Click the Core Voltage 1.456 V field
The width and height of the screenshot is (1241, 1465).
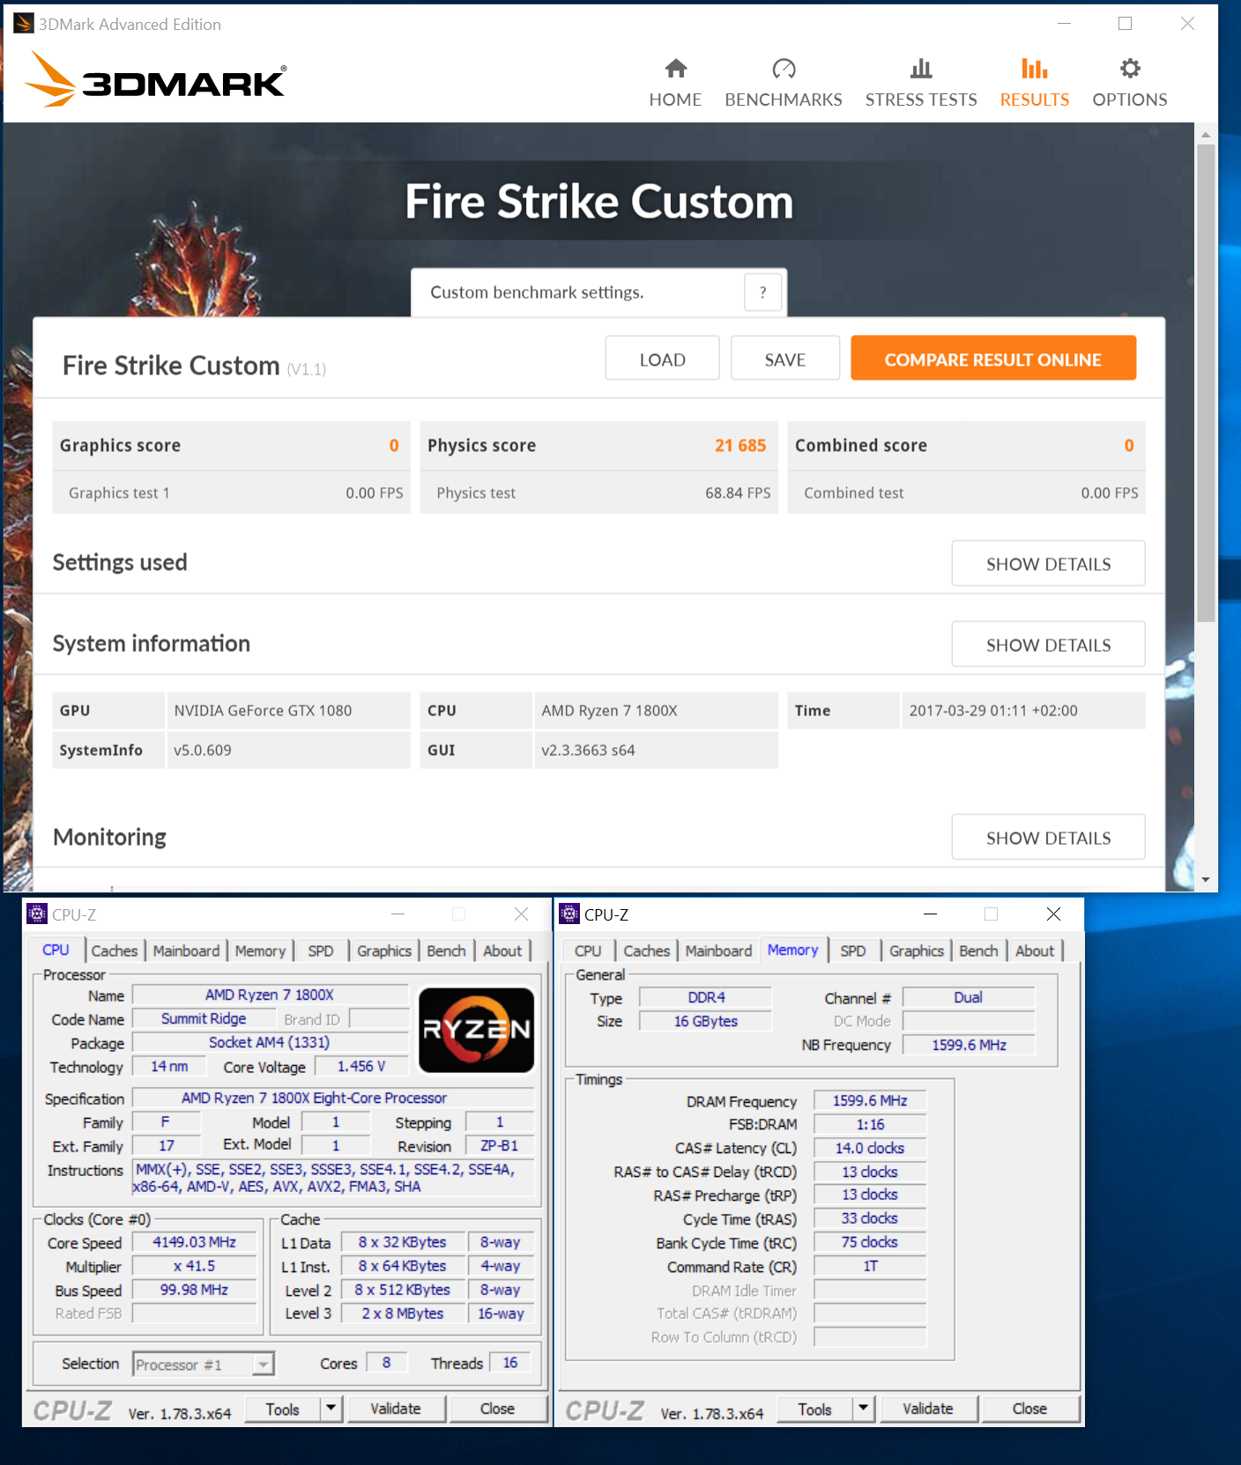361,1066
